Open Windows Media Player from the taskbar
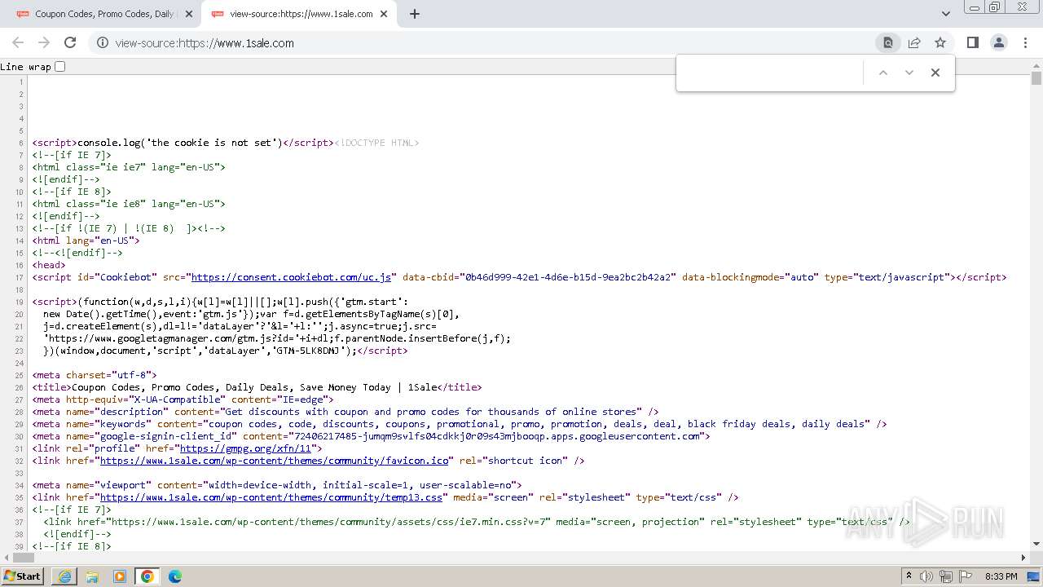1043x587 pixels. [x=120, y=576]
